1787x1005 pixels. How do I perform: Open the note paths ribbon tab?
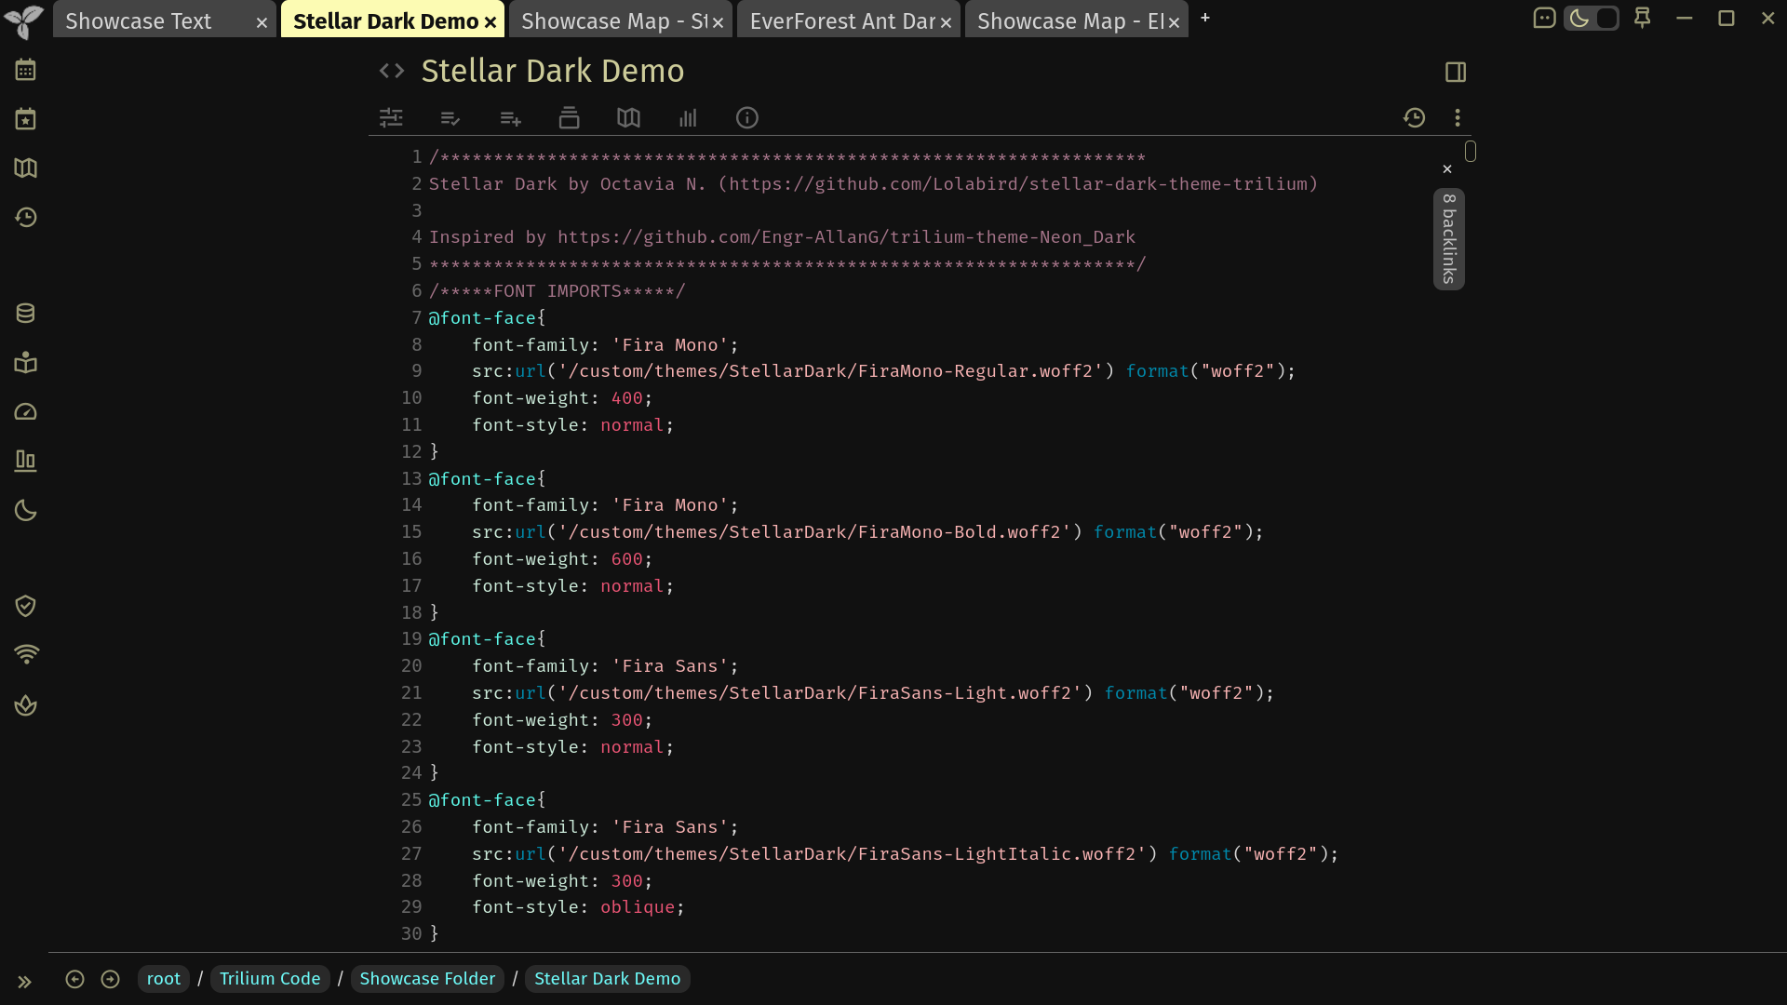569,118
